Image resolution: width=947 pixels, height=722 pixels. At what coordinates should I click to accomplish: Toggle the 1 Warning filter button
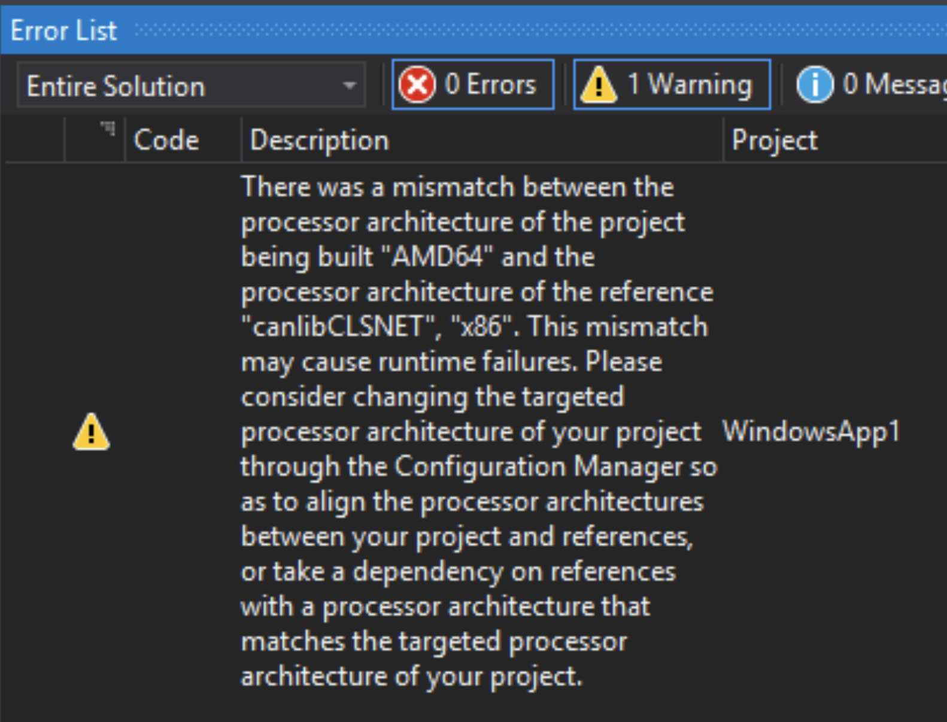[x=672, y=84]
